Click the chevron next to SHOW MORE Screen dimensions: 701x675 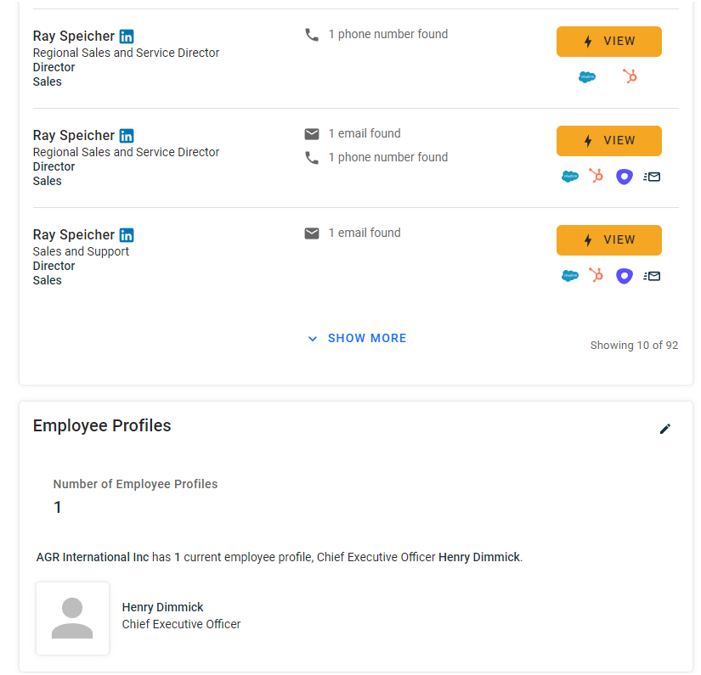point(313,339)
